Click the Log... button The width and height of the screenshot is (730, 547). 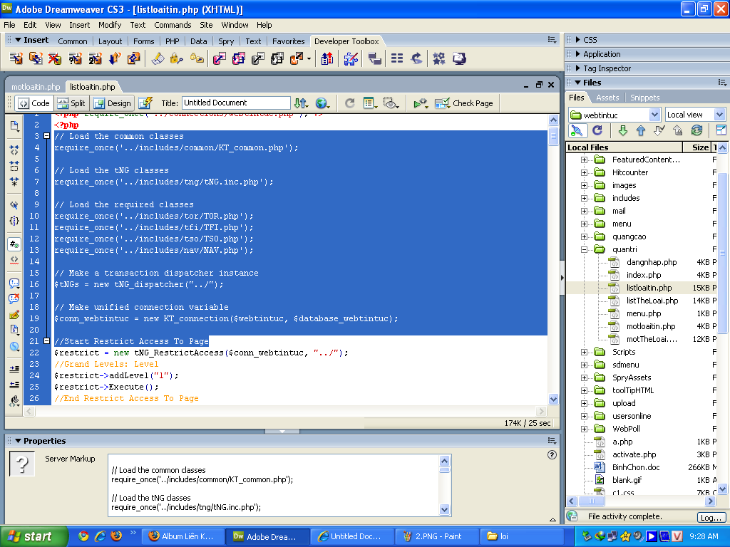711,518
